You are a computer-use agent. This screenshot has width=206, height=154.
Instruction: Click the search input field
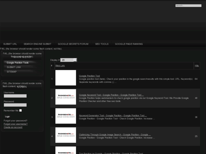[188, 5]
